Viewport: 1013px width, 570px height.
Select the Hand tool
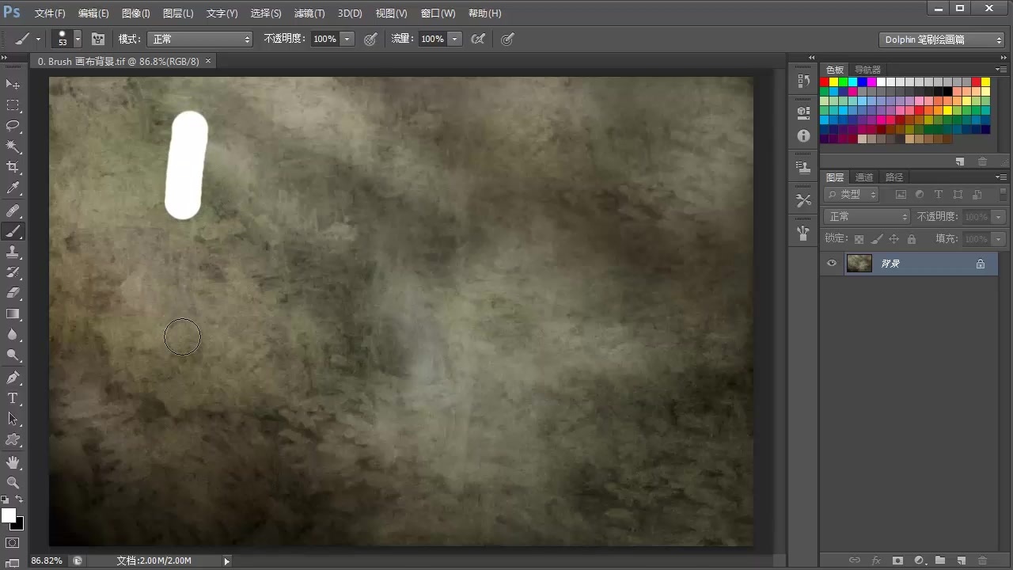point(13,462)
